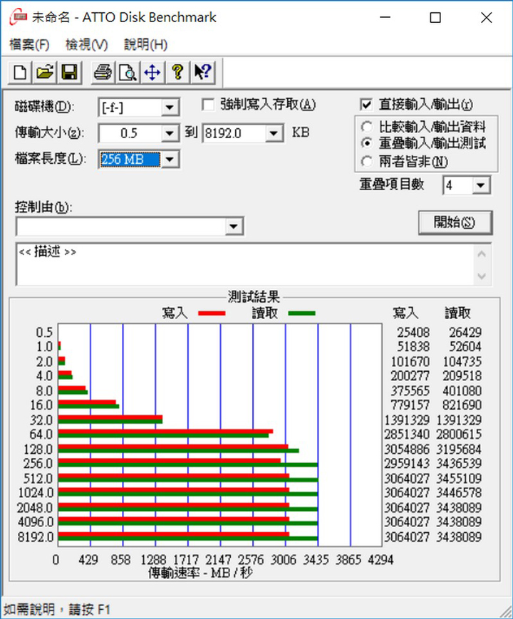Click read value 3455109
The image size is (513, 619).
(x=459, y=479)
